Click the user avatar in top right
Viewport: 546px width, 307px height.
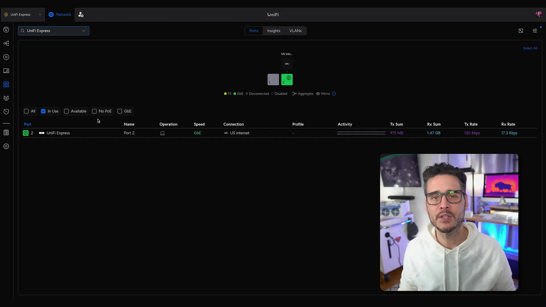click(538, 14)
